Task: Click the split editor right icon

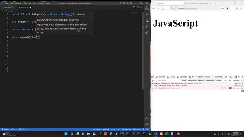Action: (x=138, y=7)
